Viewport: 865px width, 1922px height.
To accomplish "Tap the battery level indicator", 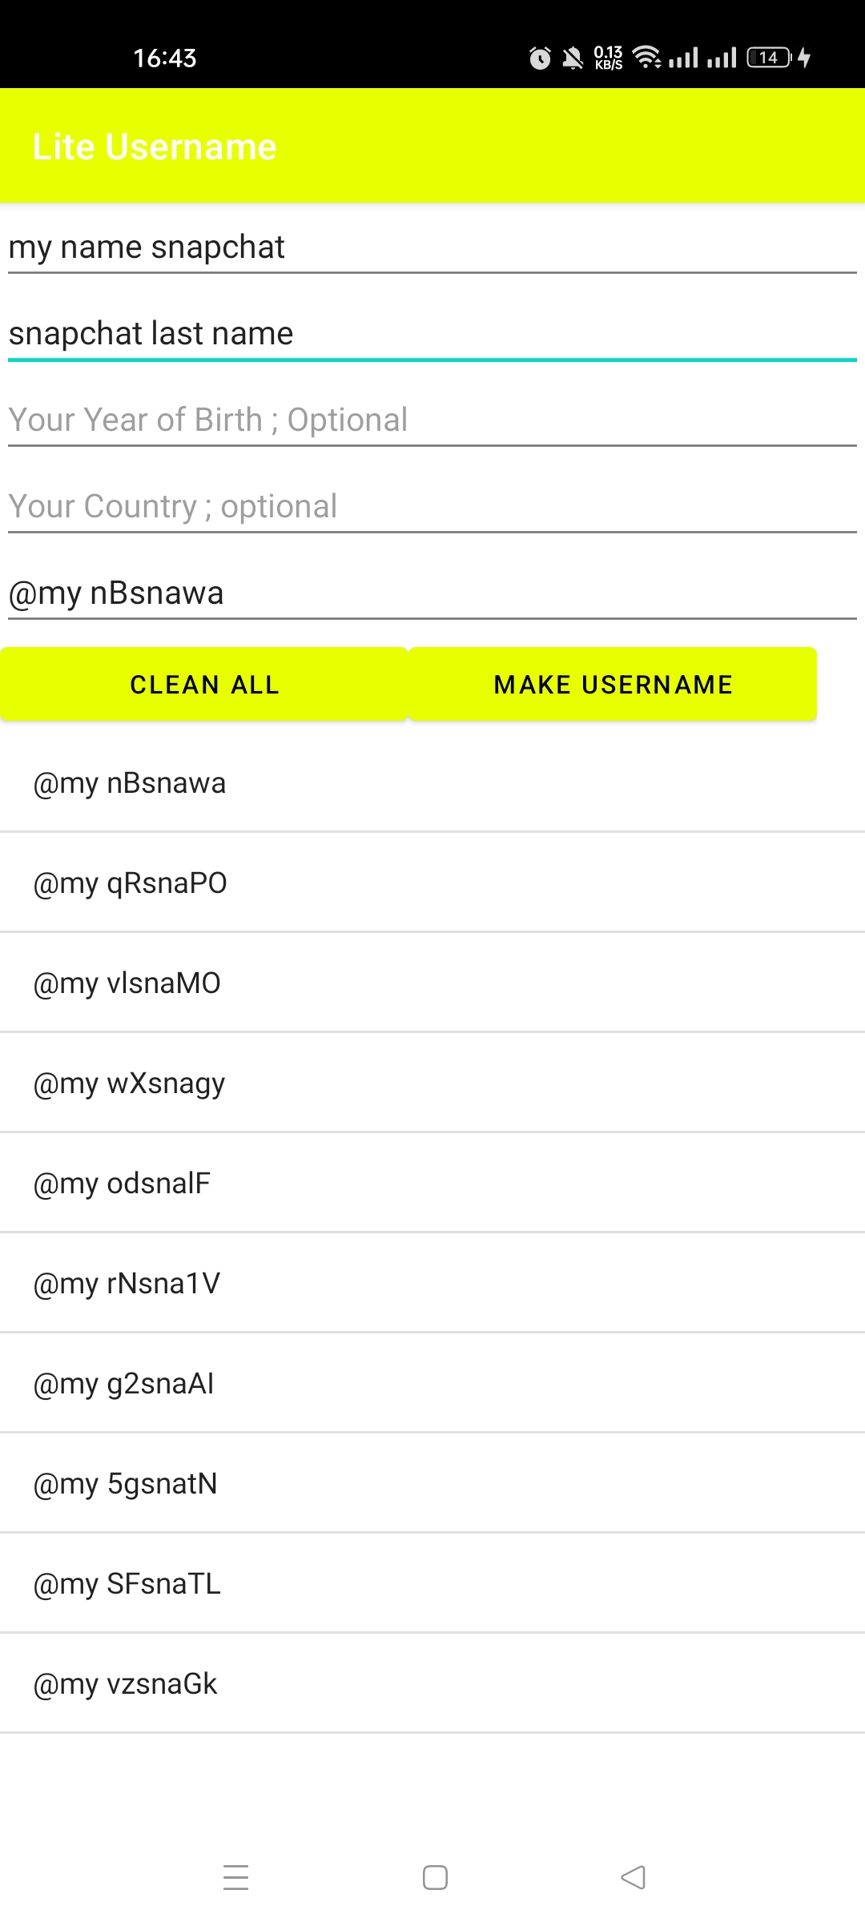I will tap(769, 58).
